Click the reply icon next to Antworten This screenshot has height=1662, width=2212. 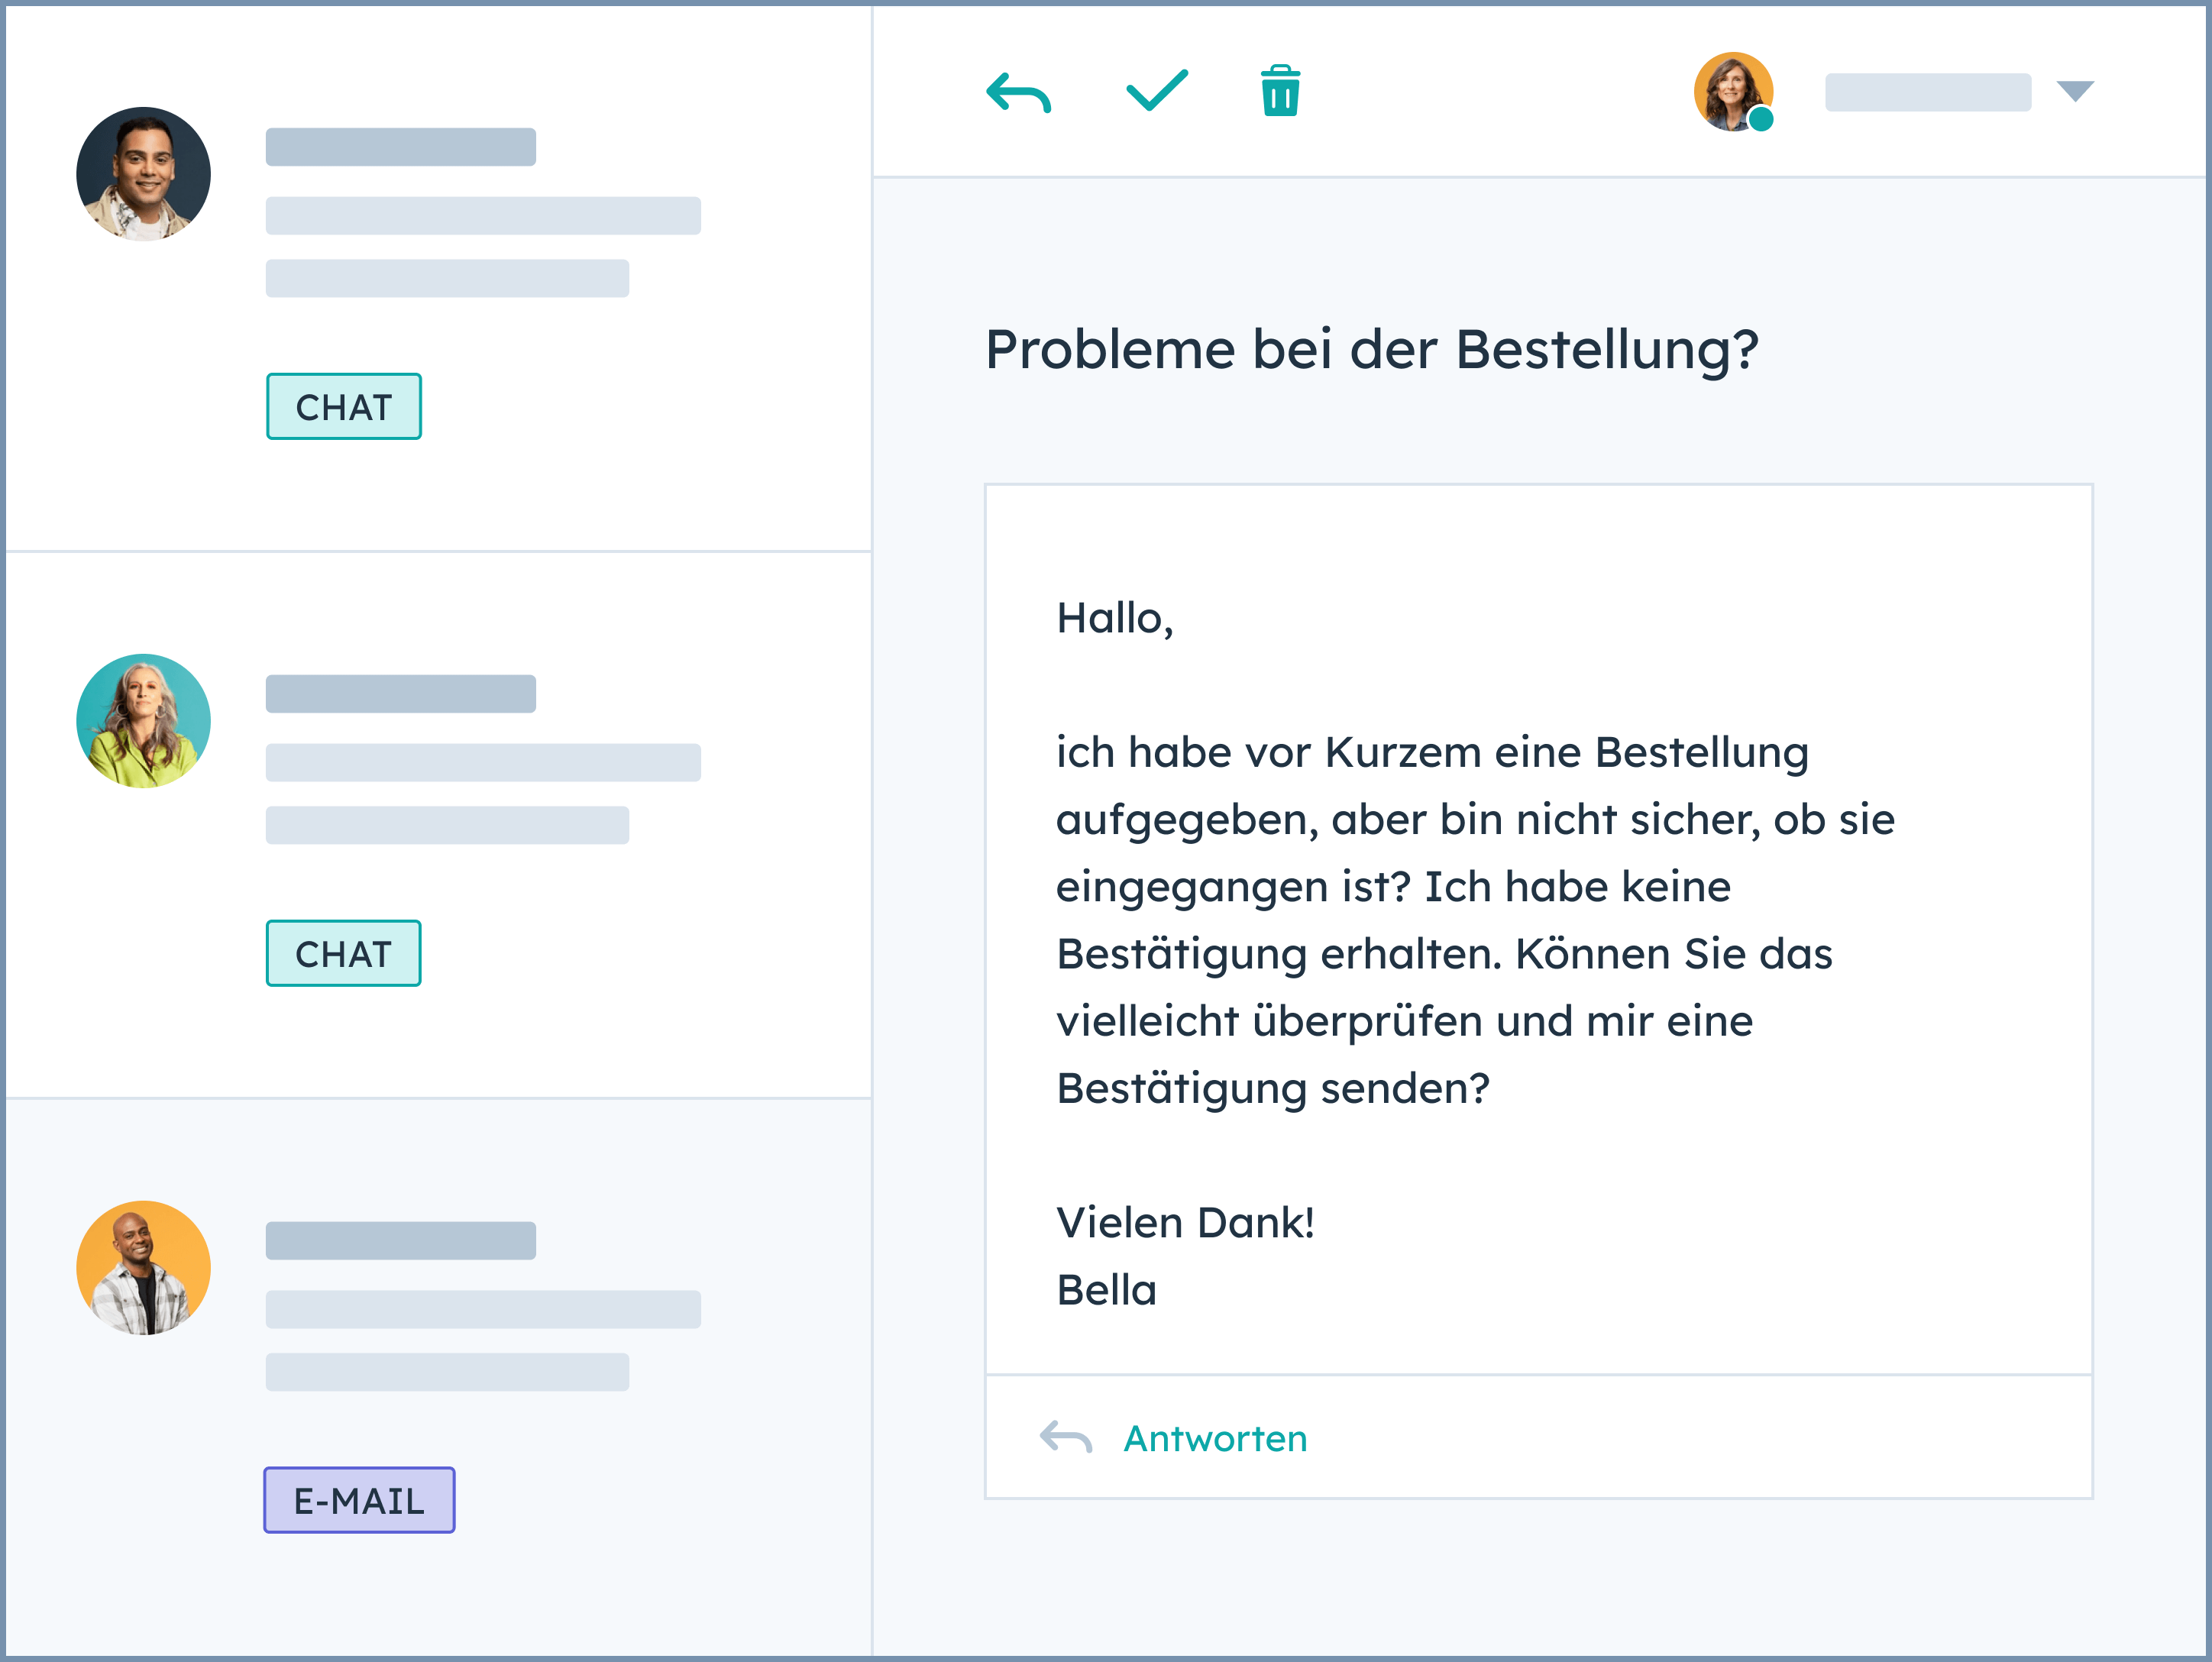1065,1437
